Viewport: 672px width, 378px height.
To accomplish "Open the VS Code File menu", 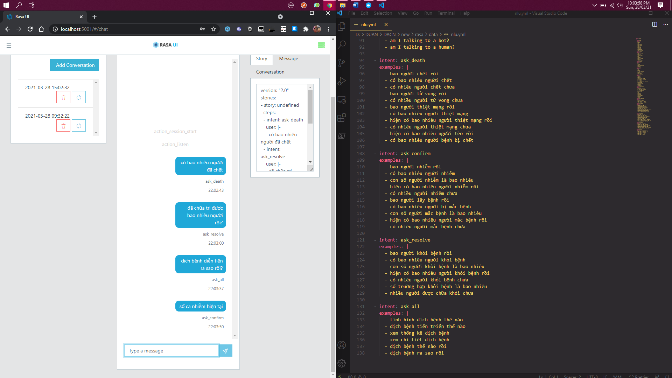I will coord(352,13).
